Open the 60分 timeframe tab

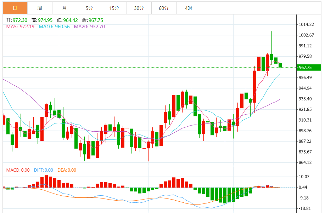(x=164, y=8)
